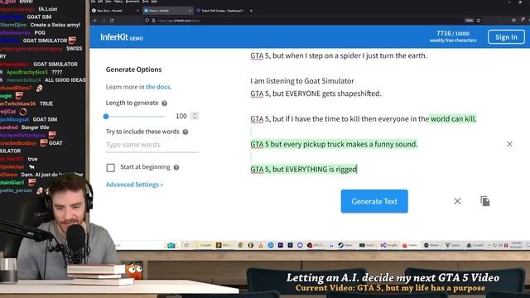Image resolution: width=530 pixels, height=298 pixels.
Task: Close the InferKit Demo tab
Action: pos(190,11)
